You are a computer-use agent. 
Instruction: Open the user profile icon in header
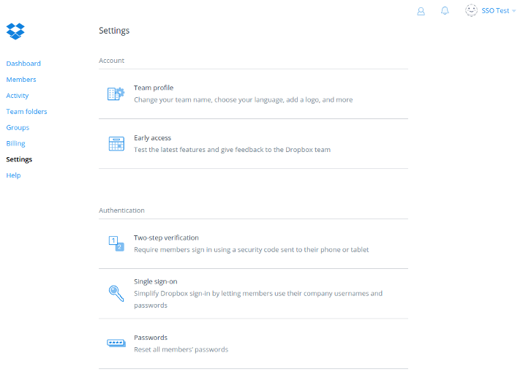click(421, 12)
